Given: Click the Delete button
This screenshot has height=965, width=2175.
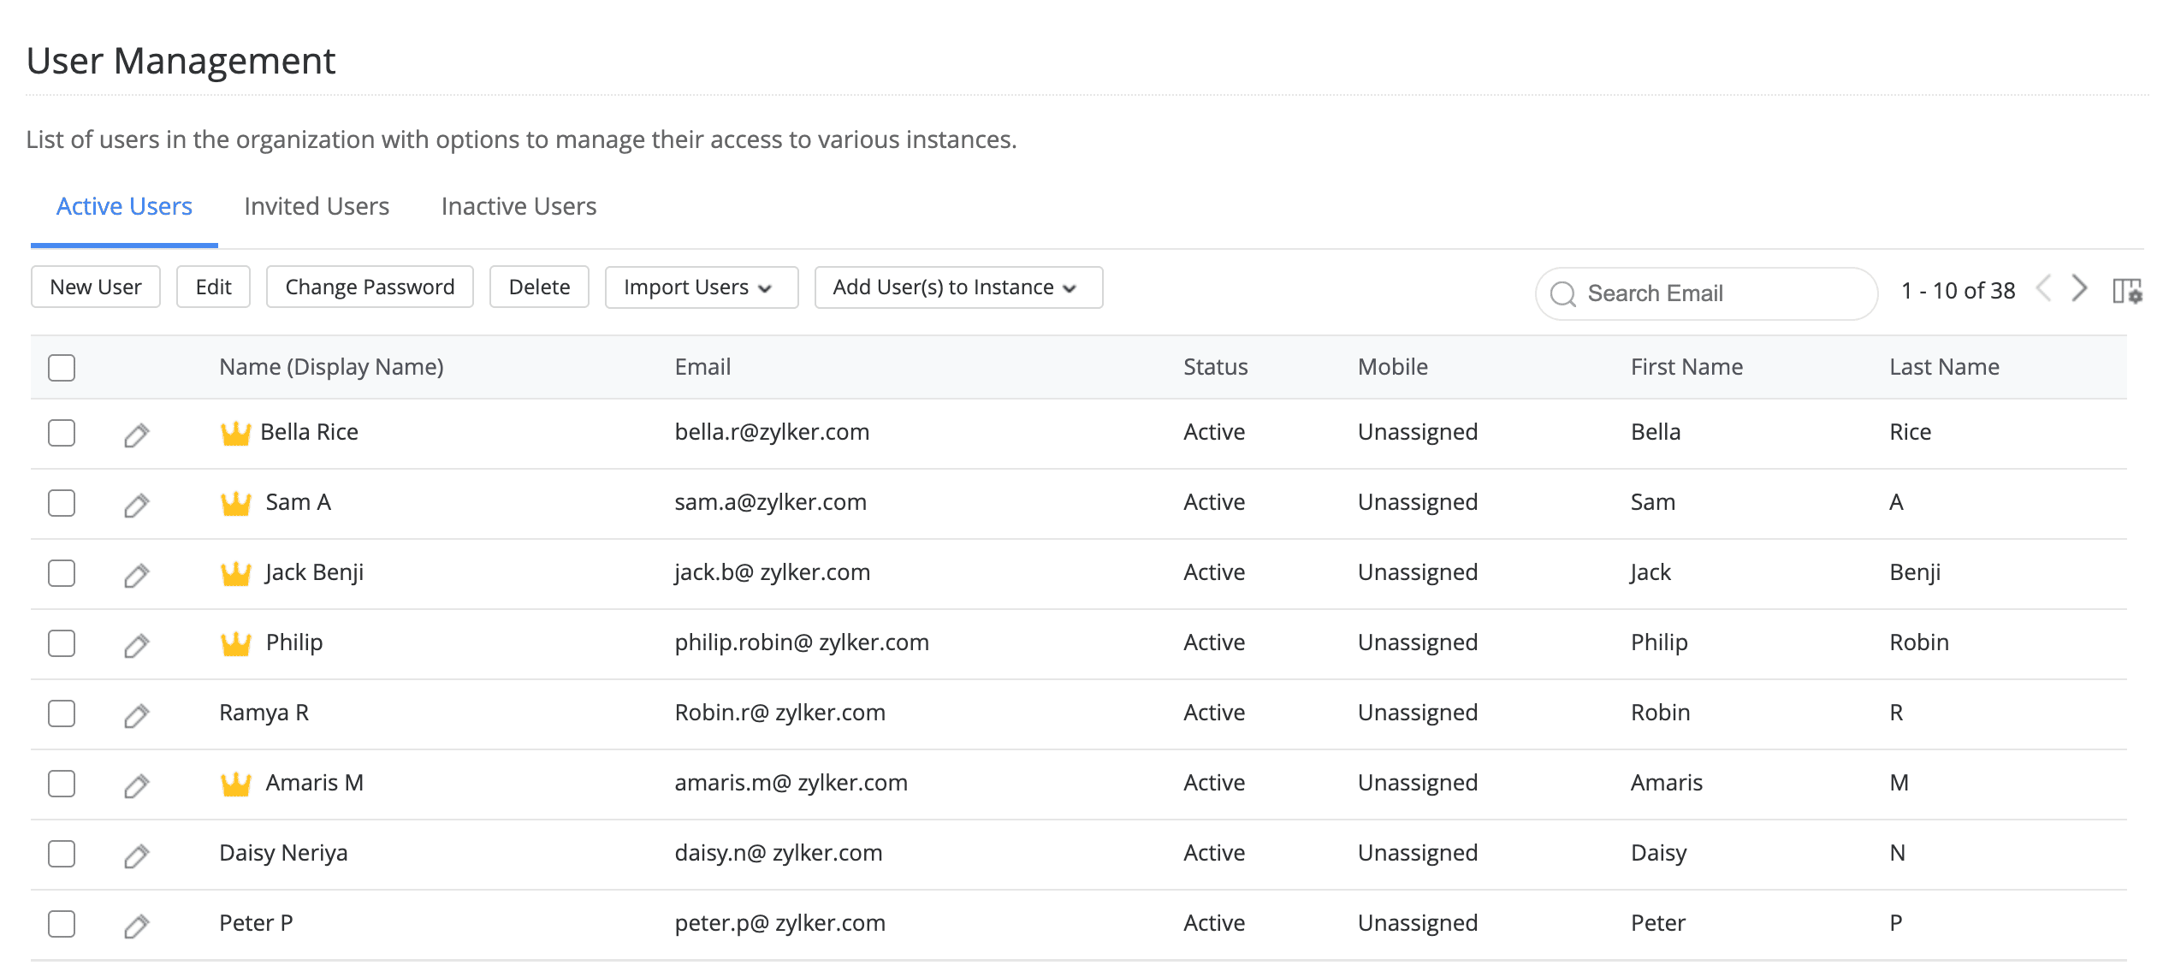Looking at the screenshot, I should (x=539, y=287).
